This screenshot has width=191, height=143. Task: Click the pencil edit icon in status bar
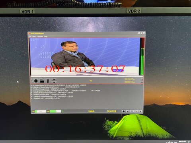coord(128,111)
